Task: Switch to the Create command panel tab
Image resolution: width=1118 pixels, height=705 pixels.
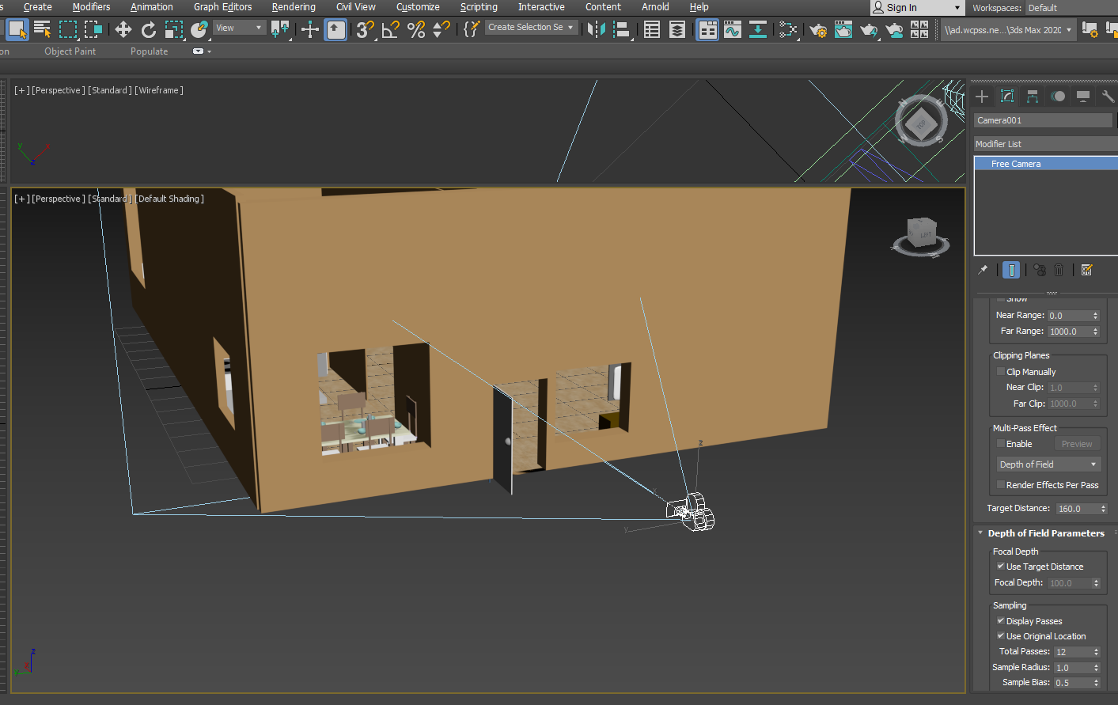Action: (982, 97)
